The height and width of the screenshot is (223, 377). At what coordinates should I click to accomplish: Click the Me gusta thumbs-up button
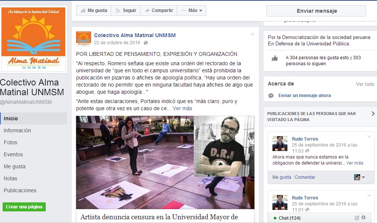coord(94,10)
